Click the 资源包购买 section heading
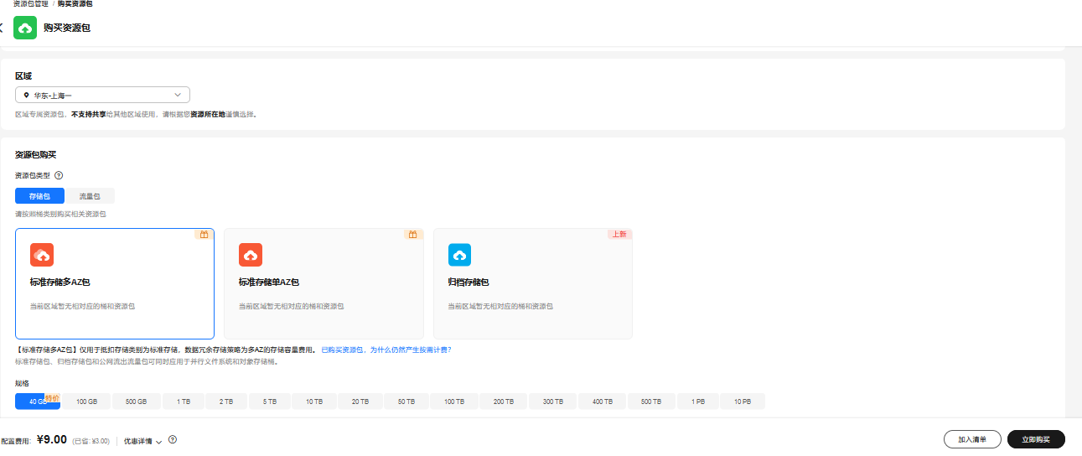This screenshot has width=1082, height=456. click(36, 155)
